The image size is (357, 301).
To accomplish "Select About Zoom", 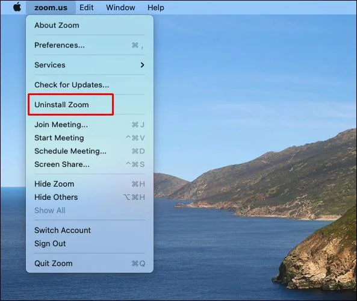I will click(90, 25).
